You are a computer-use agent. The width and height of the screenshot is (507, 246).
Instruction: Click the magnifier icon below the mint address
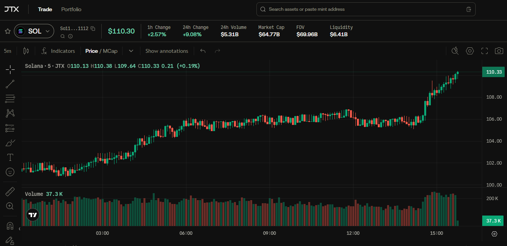[63, 36]
